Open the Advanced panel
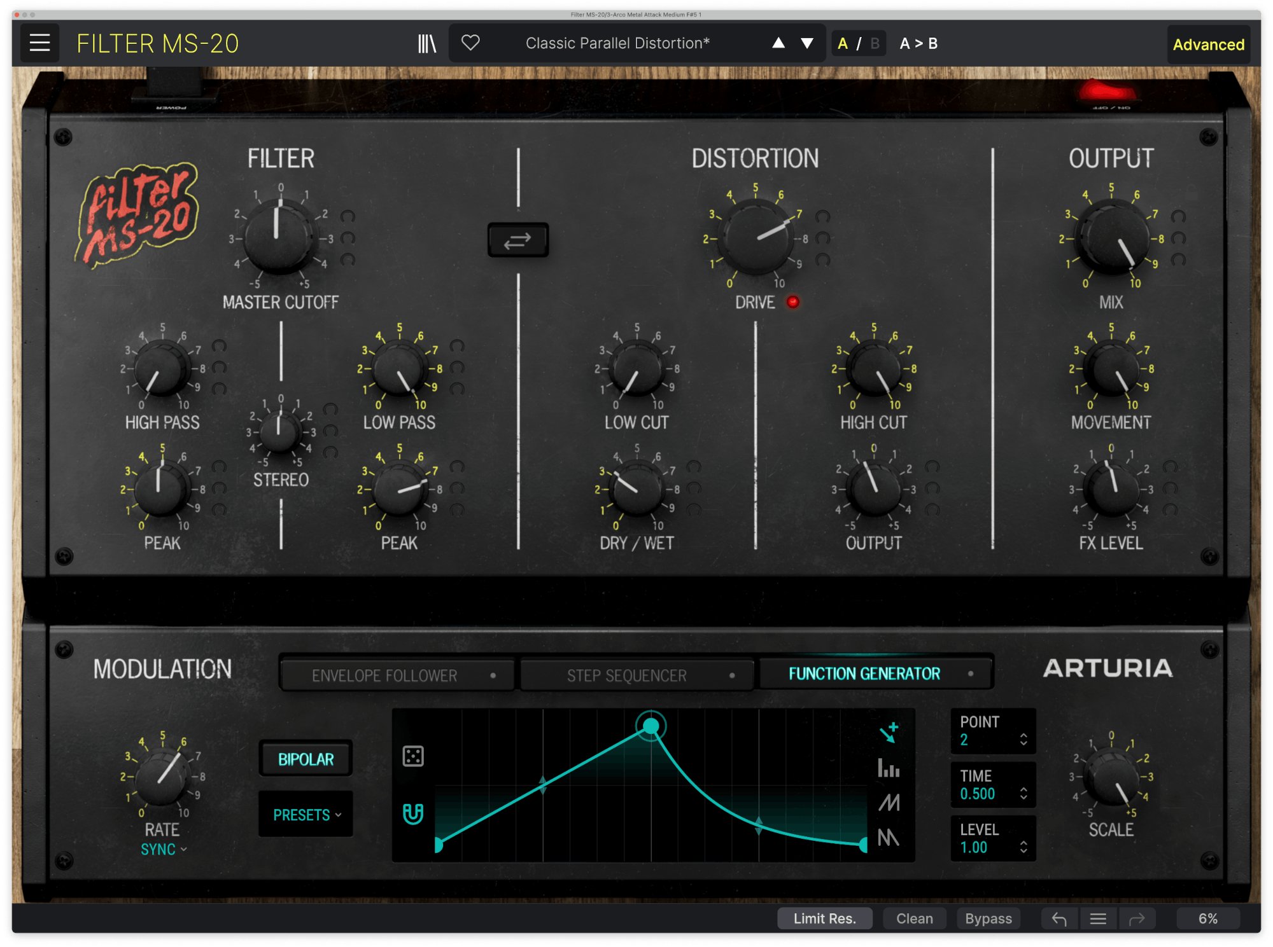The width and height of the screenshot is (1273, 947). 1208,44
